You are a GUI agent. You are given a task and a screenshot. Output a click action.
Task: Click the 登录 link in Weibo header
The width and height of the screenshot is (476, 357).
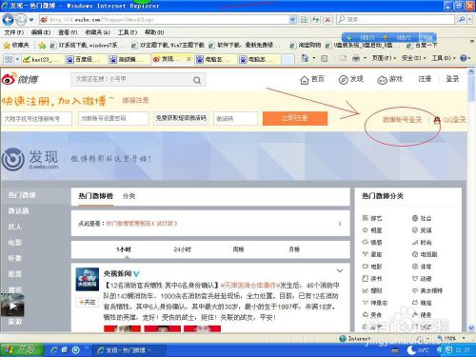tap(452, 79)
